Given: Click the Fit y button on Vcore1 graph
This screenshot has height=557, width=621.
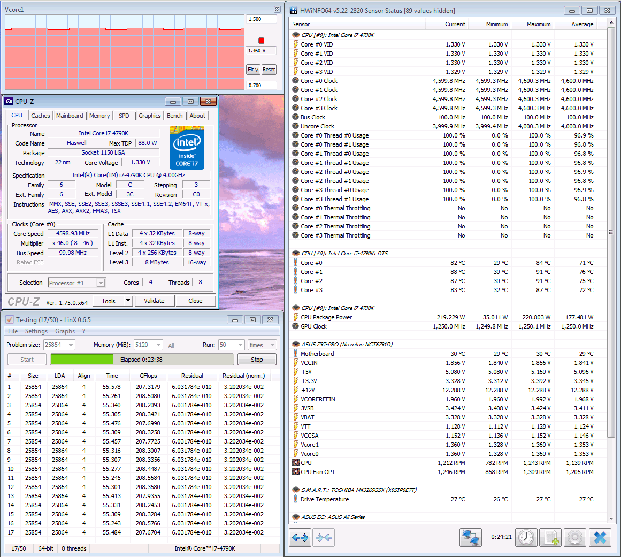Looking at the screenshot, I should (253, 70).
